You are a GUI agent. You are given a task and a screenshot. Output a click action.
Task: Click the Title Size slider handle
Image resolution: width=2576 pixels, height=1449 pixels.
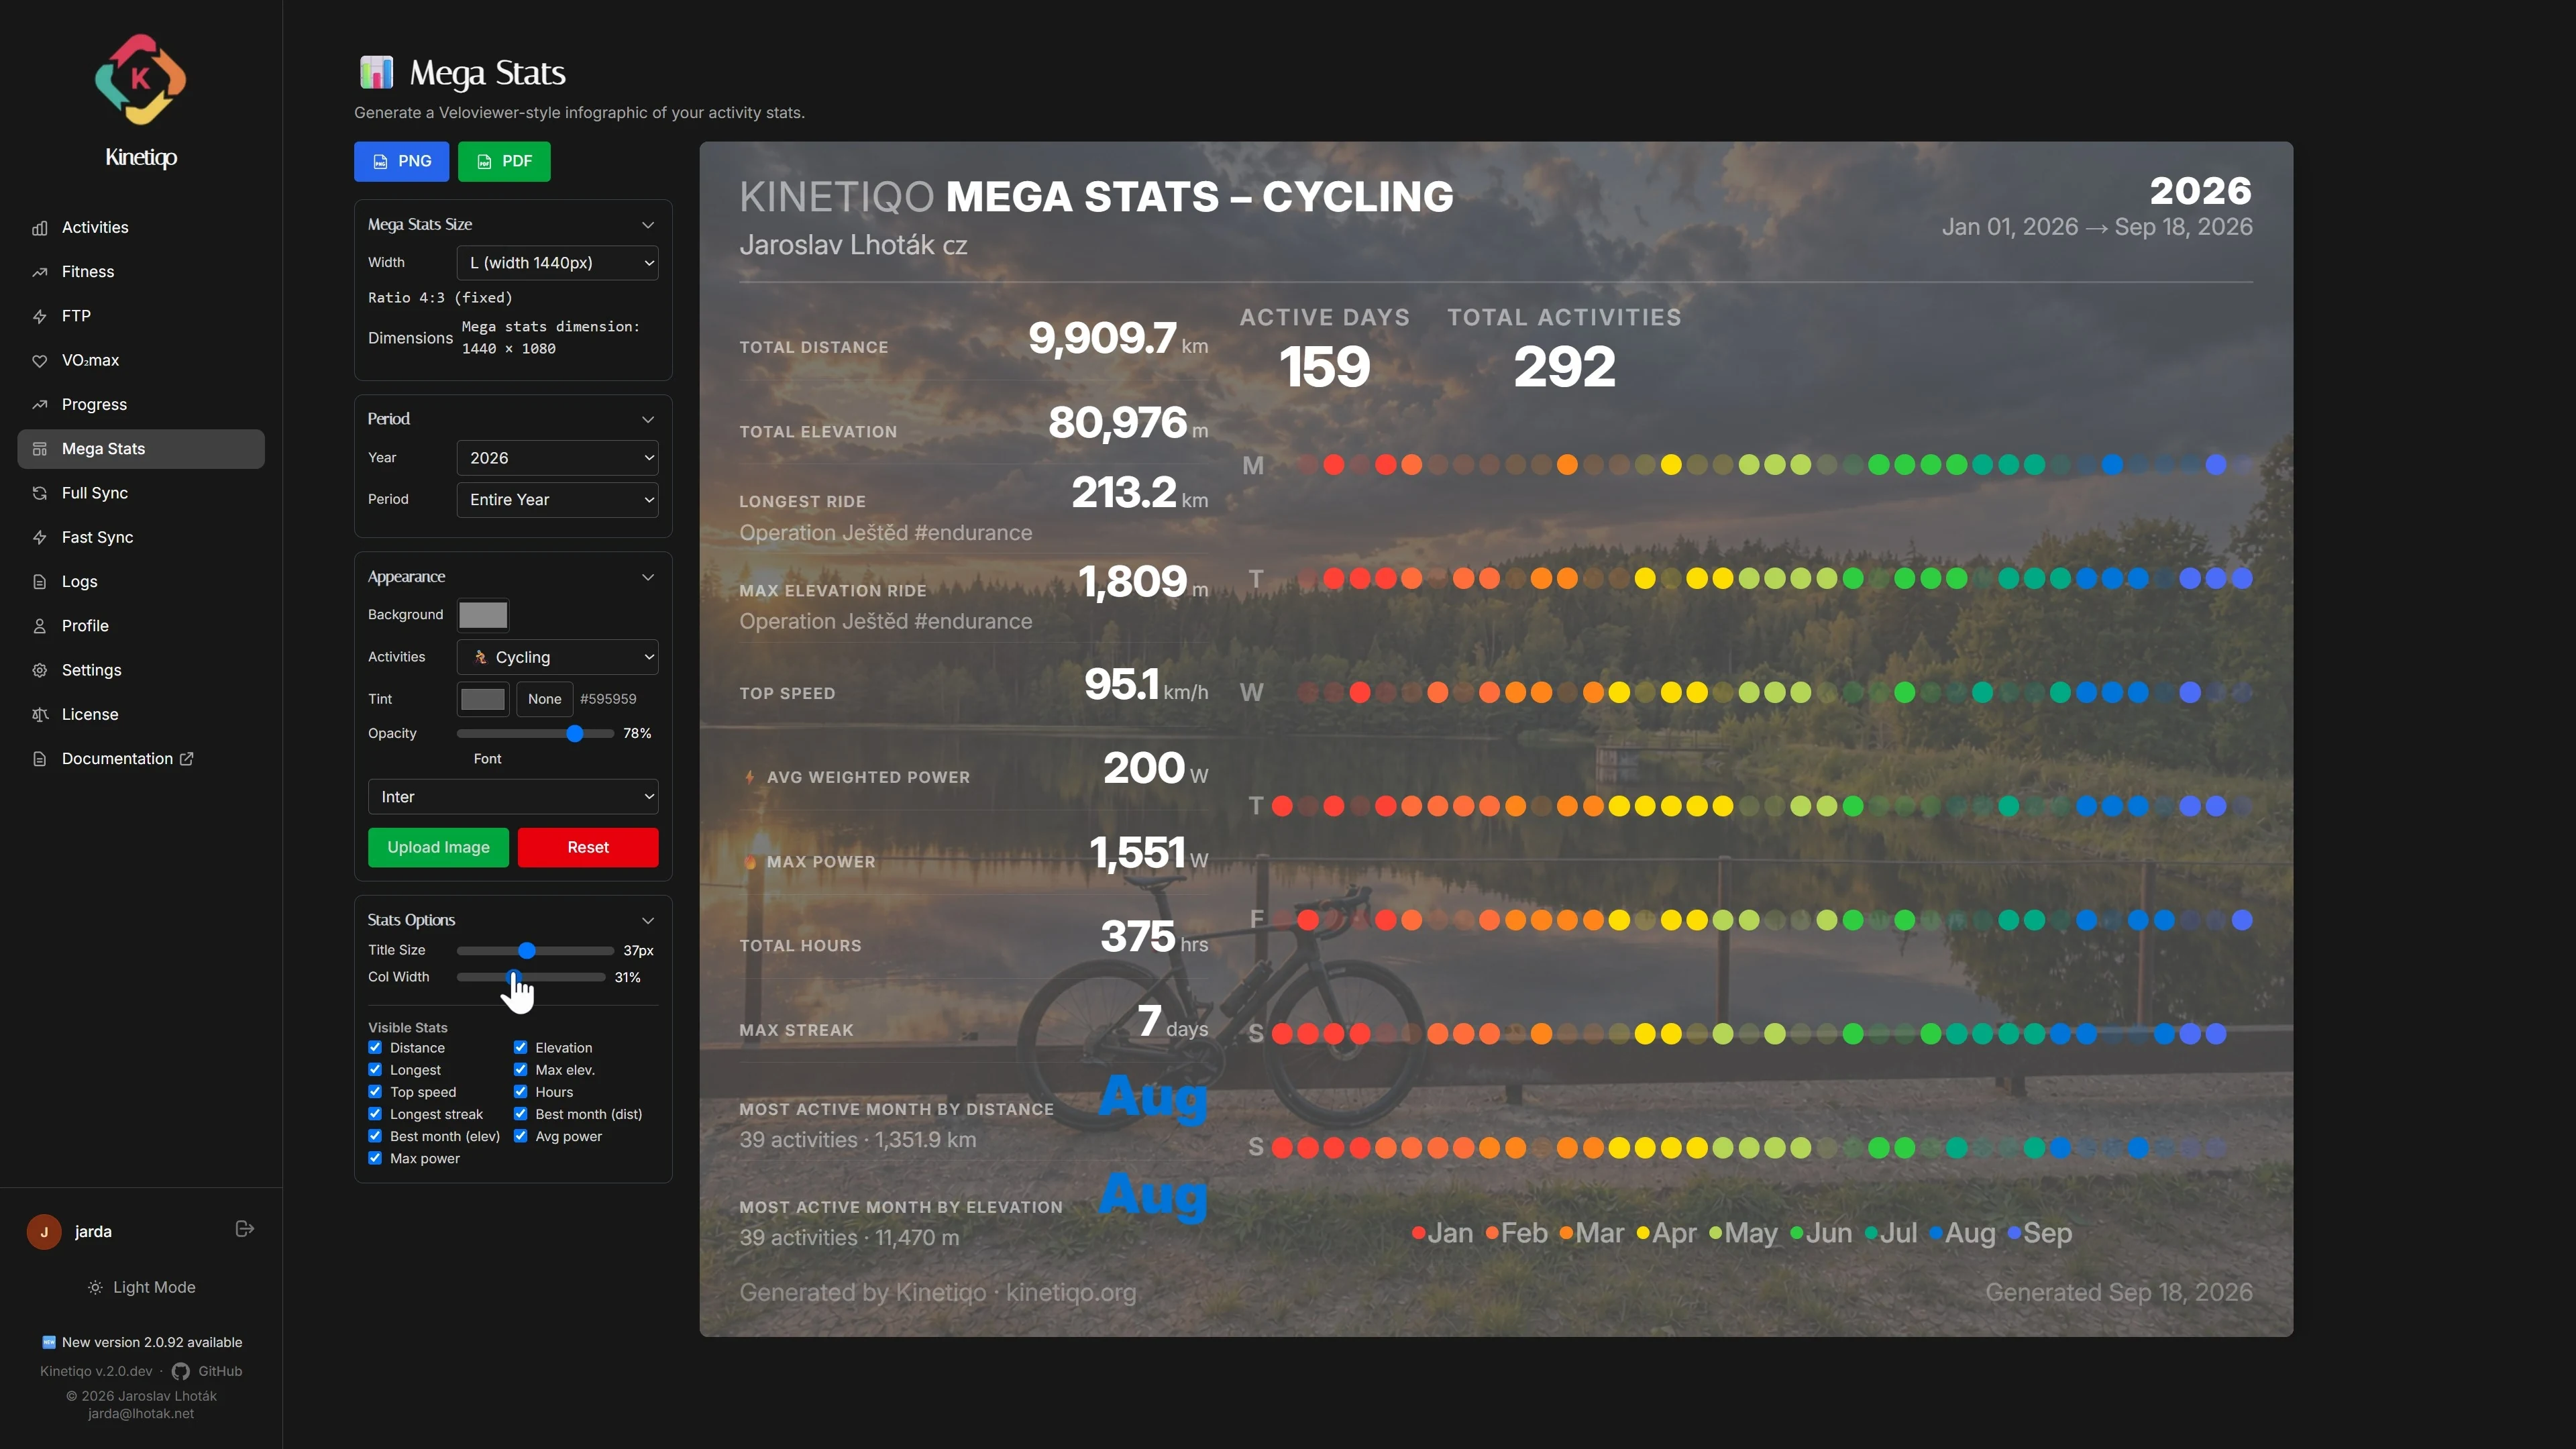527,951
